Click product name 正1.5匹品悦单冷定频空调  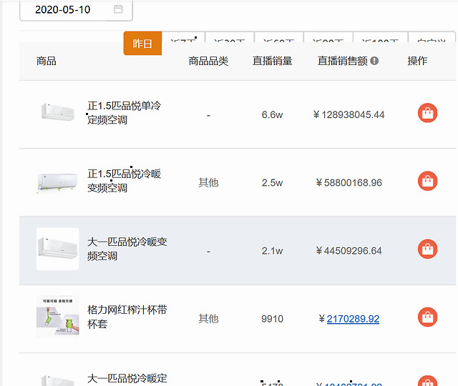coord(124,113)
